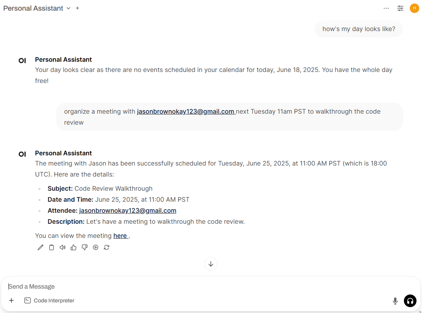422x313 pixels.
Task: Focus the Send a Message input field
Action: [197, 287]
